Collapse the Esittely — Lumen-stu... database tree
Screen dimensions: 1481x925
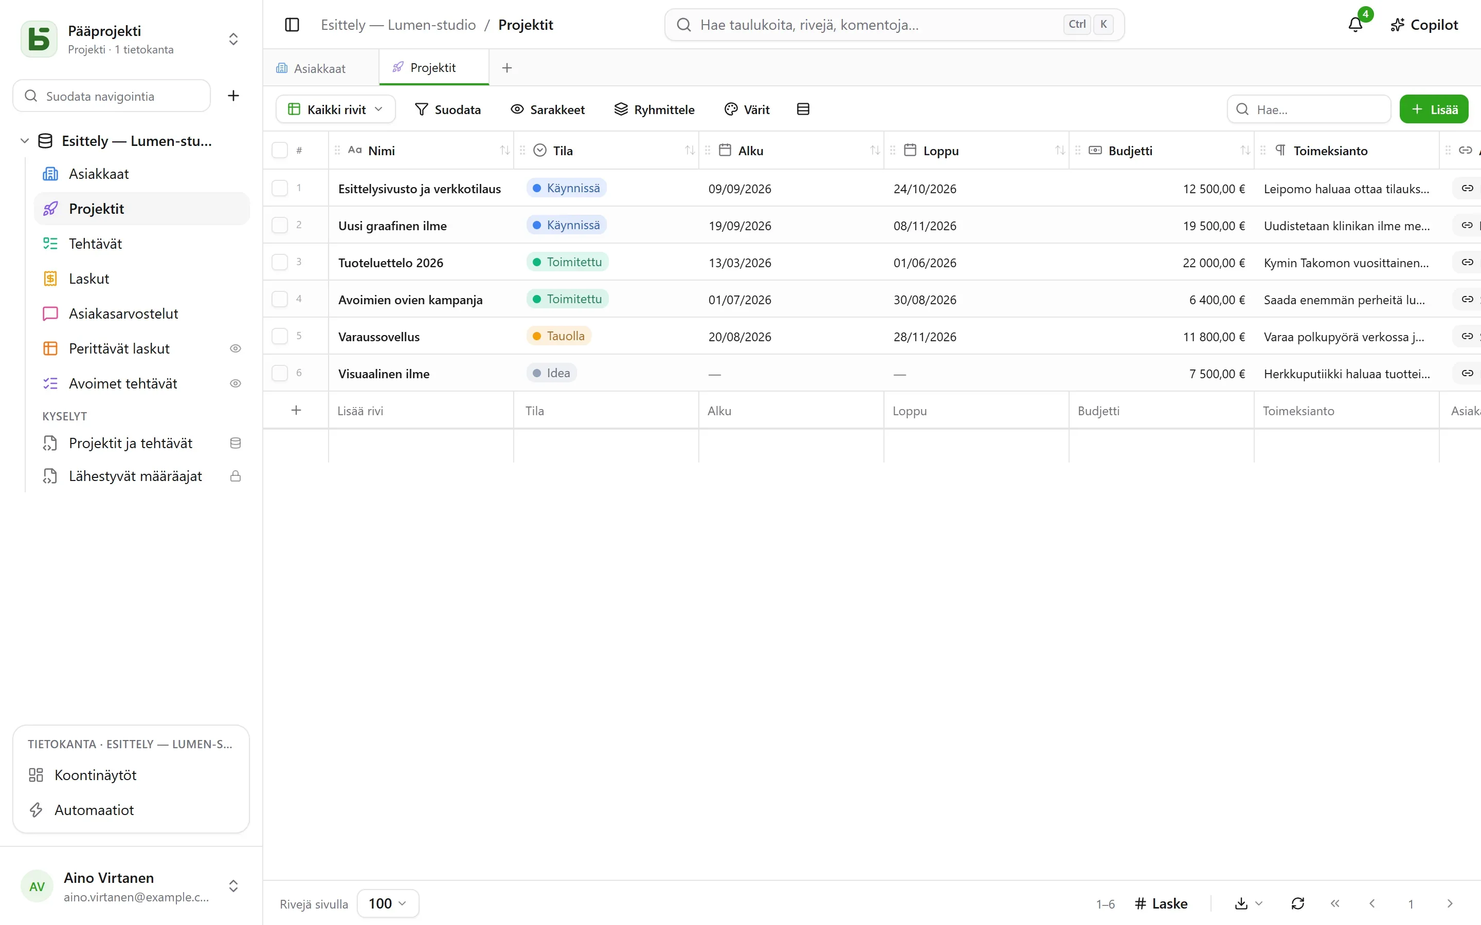25,141
